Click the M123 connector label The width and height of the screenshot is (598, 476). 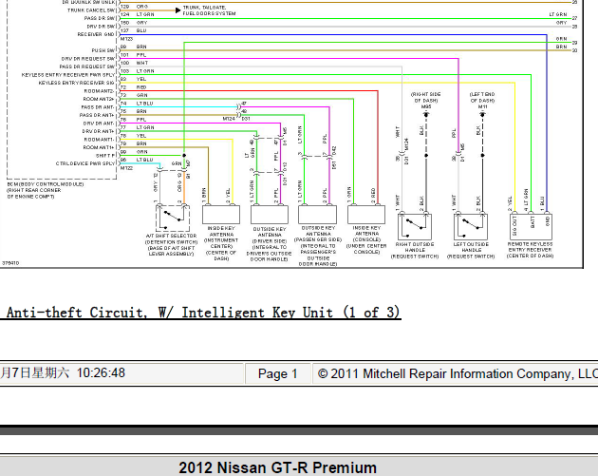coord(126,39)
